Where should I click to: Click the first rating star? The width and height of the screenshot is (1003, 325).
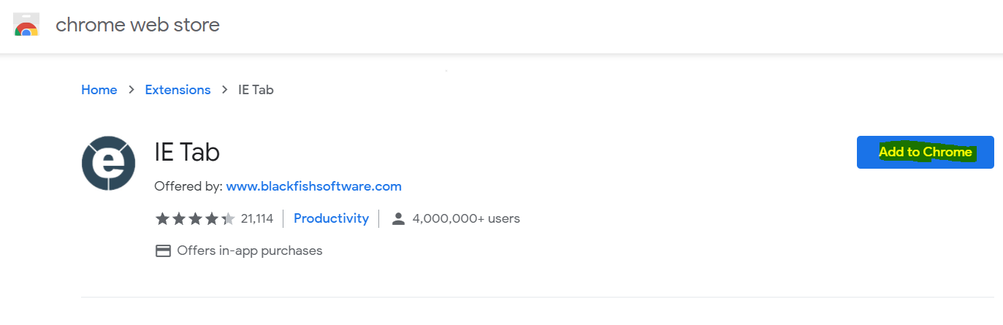(x=162, y=218)
